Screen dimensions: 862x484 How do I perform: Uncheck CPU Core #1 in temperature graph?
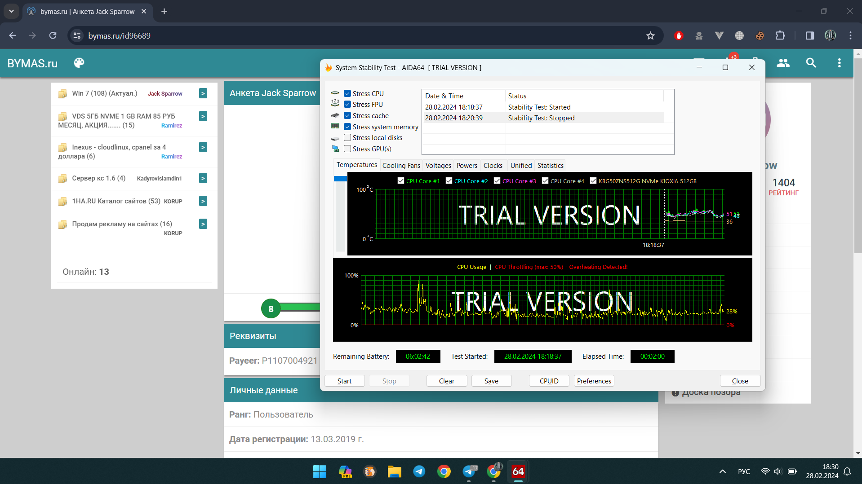401,181
